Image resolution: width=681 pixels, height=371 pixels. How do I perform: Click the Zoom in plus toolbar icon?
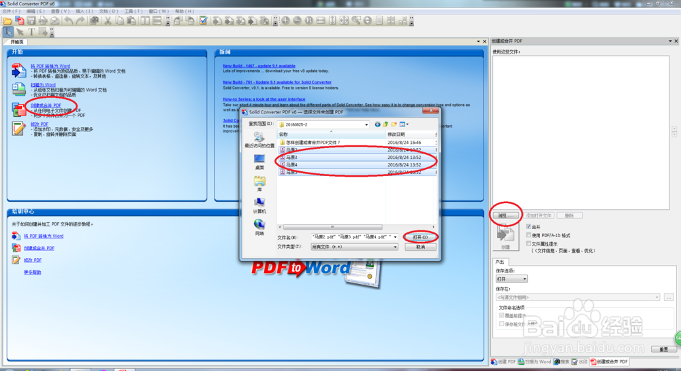(285, 20)
